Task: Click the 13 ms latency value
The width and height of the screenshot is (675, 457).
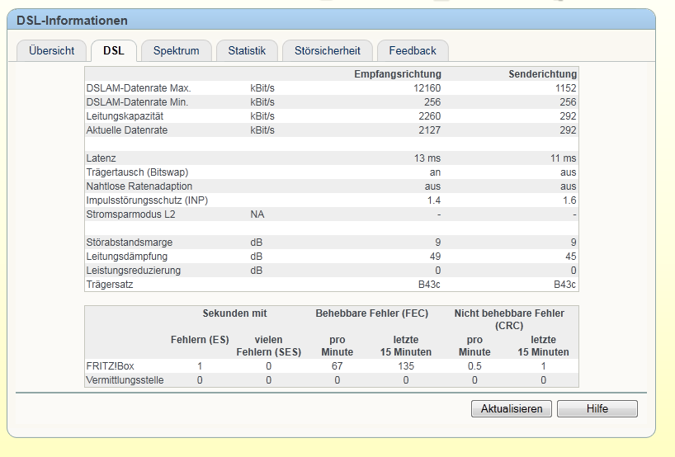Action: [427, 158]
